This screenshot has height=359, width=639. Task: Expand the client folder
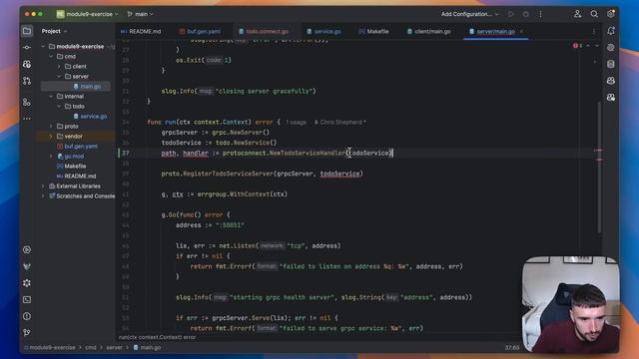coord(59,67)
